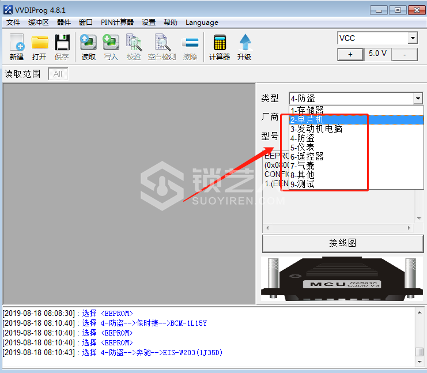Image resolution: width=427 pixels, height=373 pixels.
Task: Click the 08:08:30 选择 <EEPROM> log line
Action: 68,313
